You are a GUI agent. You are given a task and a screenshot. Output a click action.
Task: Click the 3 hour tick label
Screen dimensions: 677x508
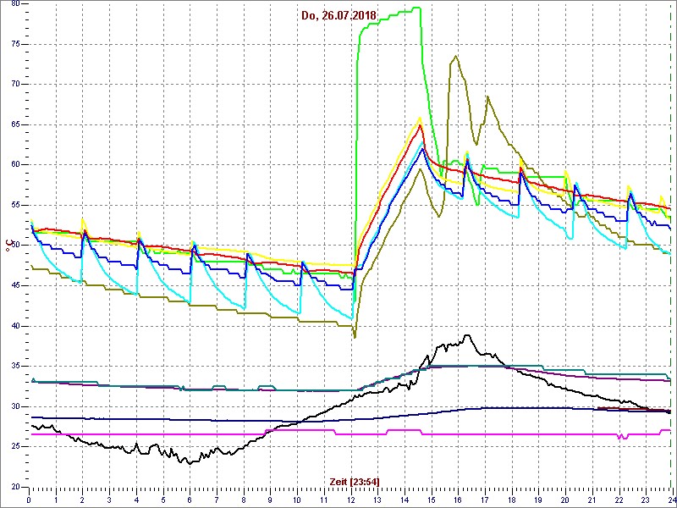click(x=110, y=500)
